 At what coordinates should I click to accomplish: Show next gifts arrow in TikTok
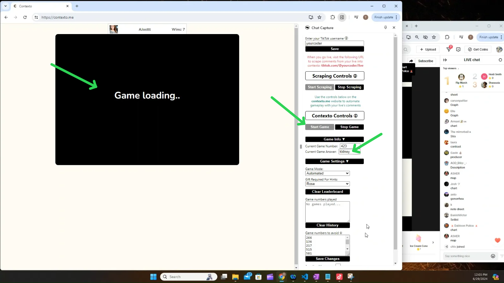coord(433,242)
